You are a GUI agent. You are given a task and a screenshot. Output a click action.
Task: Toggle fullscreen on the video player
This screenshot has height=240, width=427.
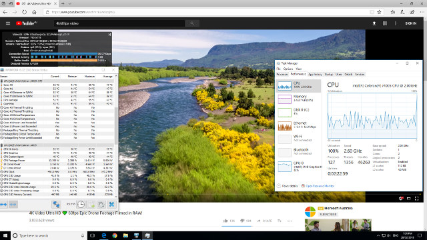[416, 199]
